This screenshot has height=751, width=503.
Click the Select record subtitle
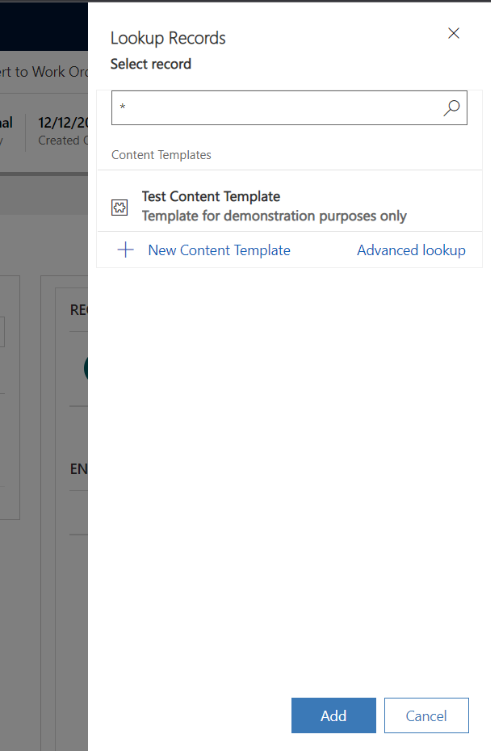point(151,64)
